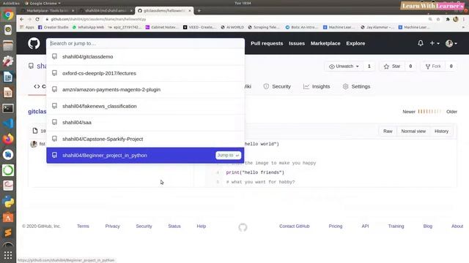The image size is (469, 263).
Task: Open the Help footer link
Action: [202, 226]
